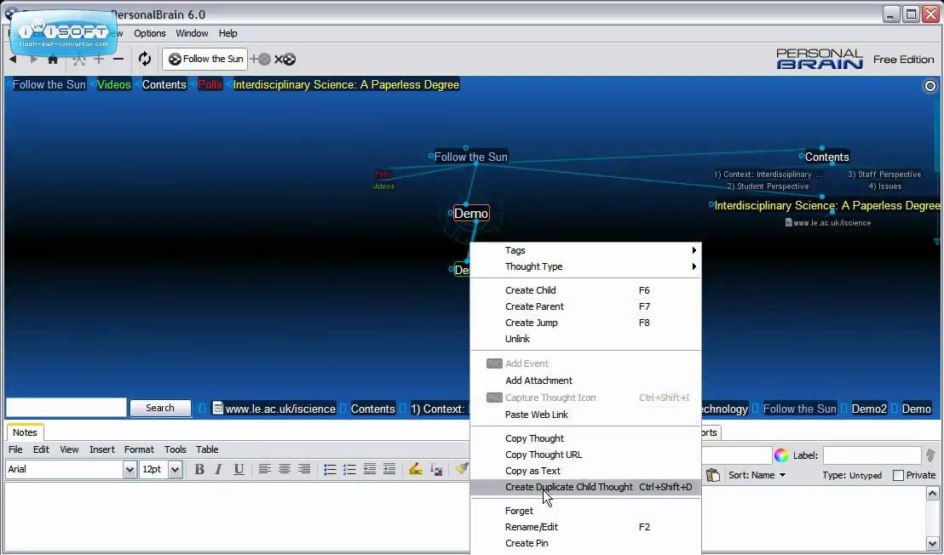The height and width of the screenshot is (555, 944).
Task: Click the Italic formatting icon
Action: (219, 470)
